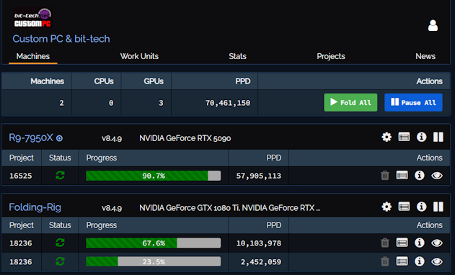Show info for Folding-Rig machine
The width and height of the screenshot is (455, 275).
click(x=421, y=207)
